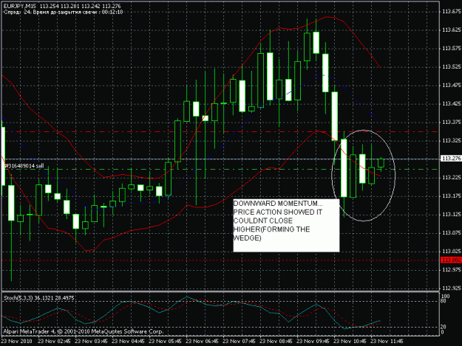Image resolution: width=462 pixels, height=346 pixels.
Task: Click price scale value 113.075
Action: coord(451,233)
